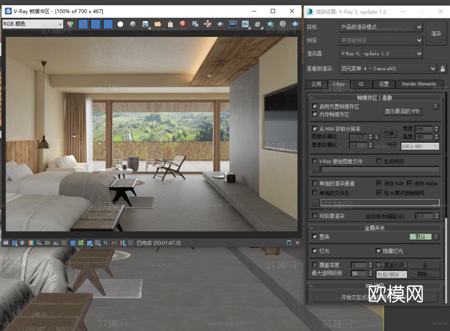Screen dimensions: 450x331
Task: Select the follow-mouse render icon
Action: click(209, 24)
